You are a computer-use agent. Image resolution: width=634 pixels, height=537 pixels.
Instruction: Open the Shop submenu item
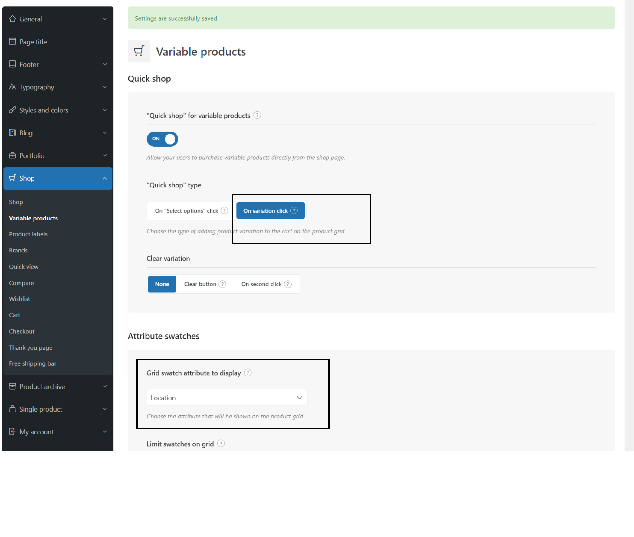[x=16, y=202]
